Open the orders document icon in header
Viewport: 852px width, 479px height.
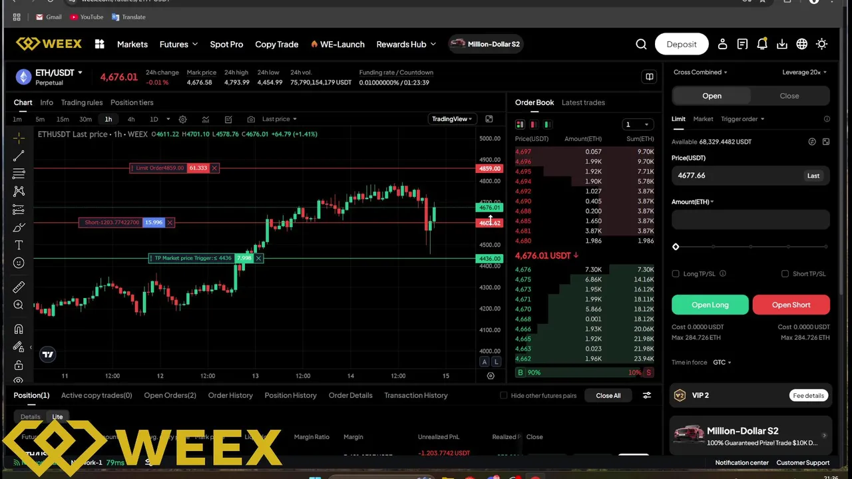point(742,44)
